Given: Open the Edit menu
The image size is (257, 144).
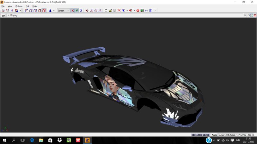Looking at the screenshot, I should click(x=27, y=6).
